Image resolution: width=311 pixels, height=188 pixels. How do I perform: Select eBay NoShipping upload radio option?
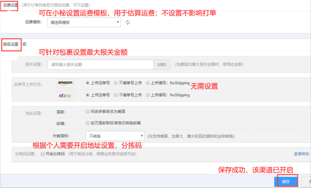pyautogui.click(x=148, y=95)
